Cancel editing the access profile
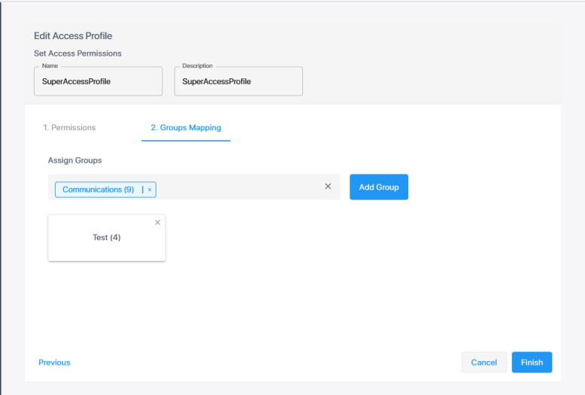This screenshot has height=395, width=585. (483, 362)
